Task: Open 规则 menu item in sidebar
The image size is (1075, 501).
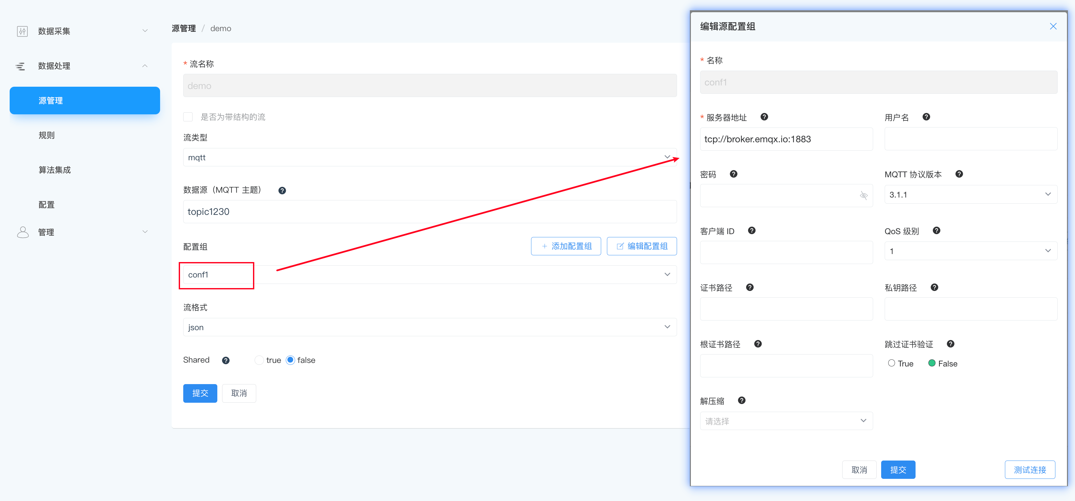Action: point(47,136)
